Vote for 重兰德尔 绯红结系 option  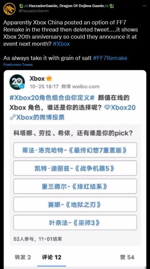coord(75,186)
